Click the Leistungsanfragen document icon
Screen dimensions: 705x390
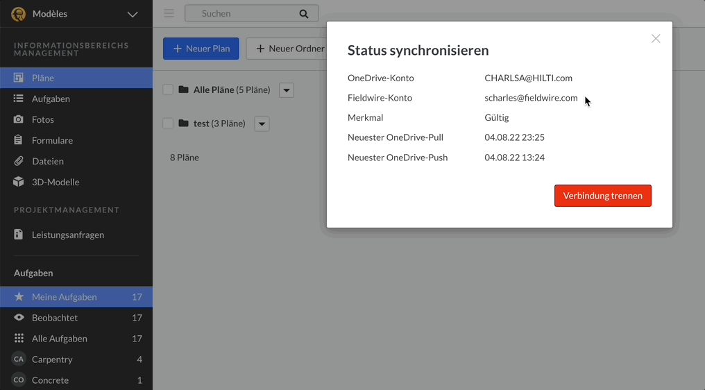pyautogui.click(x=19, y=235)
